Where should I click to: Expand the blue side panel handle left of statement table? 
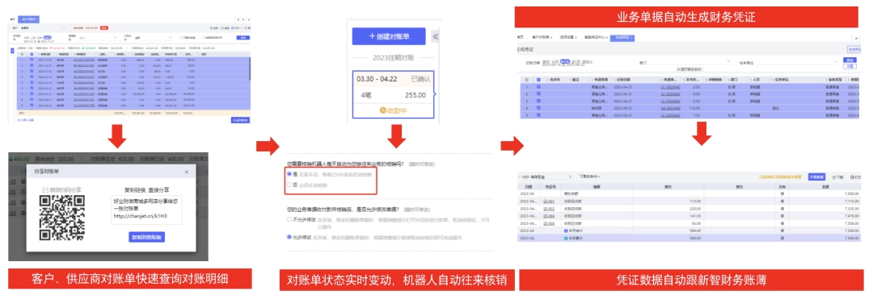pos(12,51)
